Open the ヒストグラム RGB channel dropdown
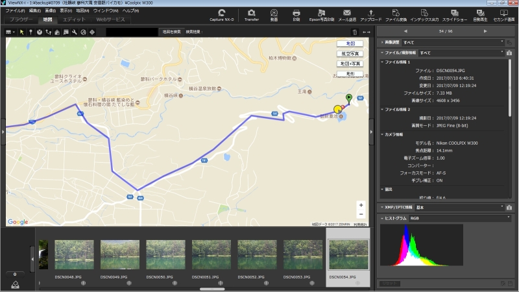Viewport: 519px width, 292px height. [460, 218]
